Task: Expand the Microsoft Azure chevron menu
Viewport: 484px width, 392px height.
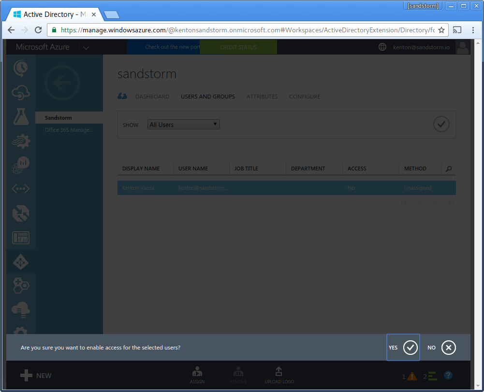Action: tap(86, 47)
